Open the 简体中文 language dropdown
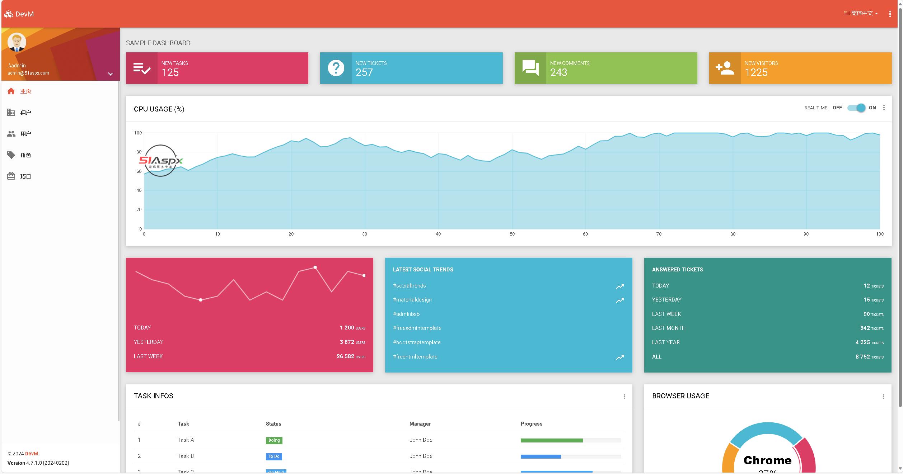The height and width of the screenshot is (474, 903). click(861, 13)
